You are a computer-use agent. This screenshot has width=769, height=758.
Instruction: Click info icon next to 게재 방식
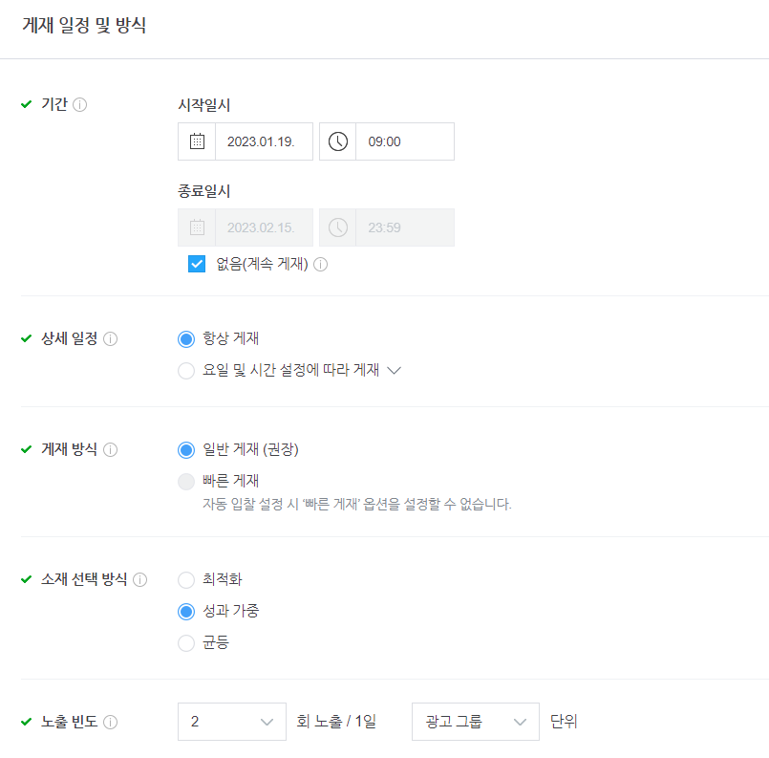coord(111,449)
